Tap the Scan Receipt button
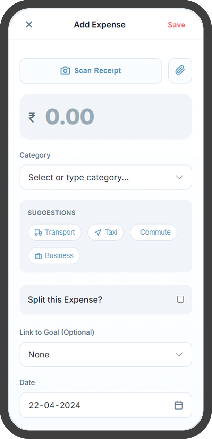This screenshot has width=212, height=439. pos(91,71)
